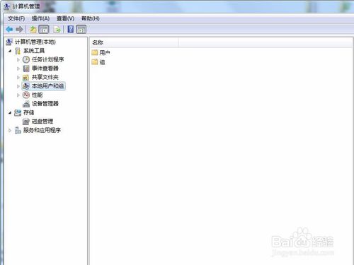
Task: Collapse the 系统工具 tree node
Action: pyautogui.click(x=10, y=51)
